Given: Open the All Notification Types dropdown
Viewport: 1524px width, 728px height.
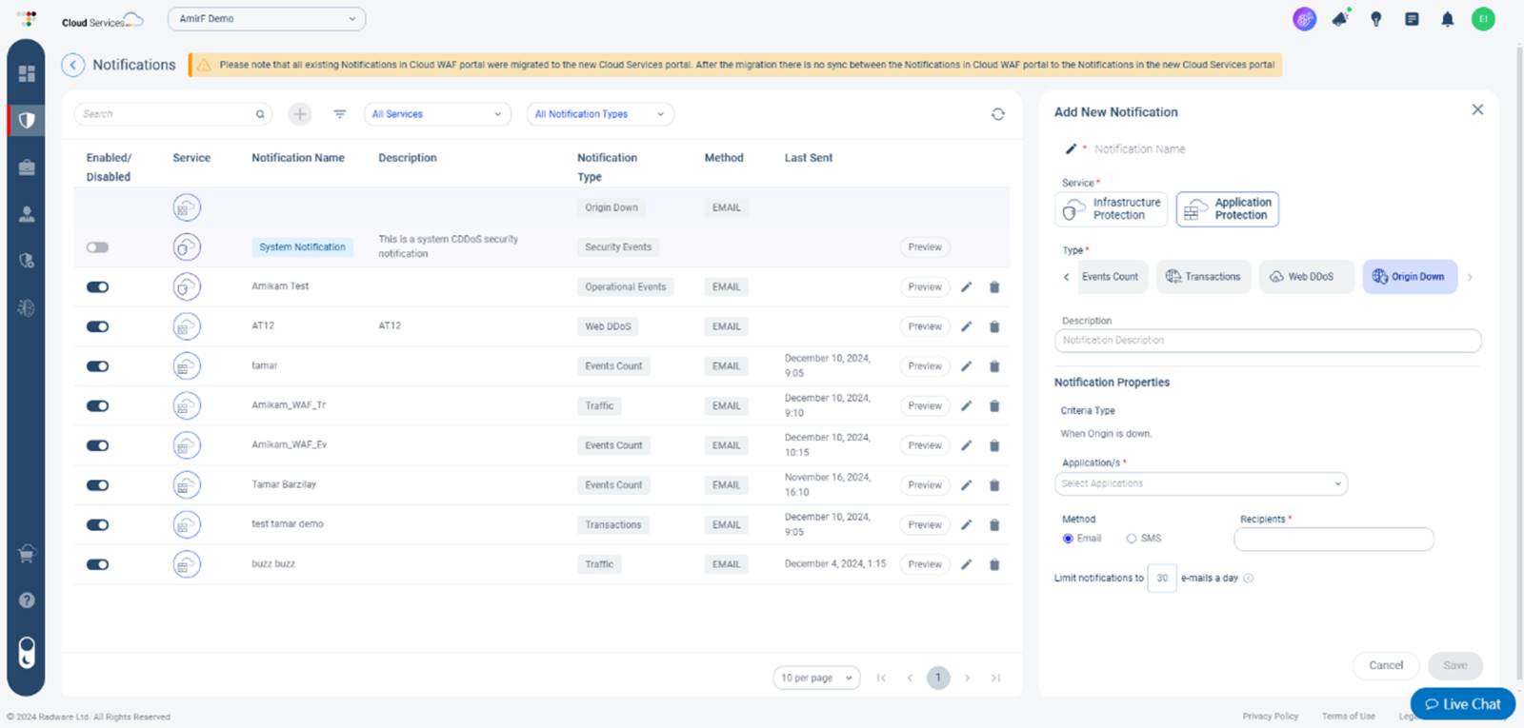Looking at the screenshot, I should click(600, 114).
